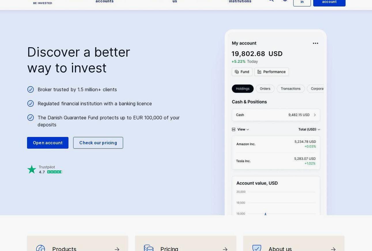The height and width of the screenshot is (251, 372).
Task: Click the Amazon Inc. position row
Action: [x=276, y=144]
